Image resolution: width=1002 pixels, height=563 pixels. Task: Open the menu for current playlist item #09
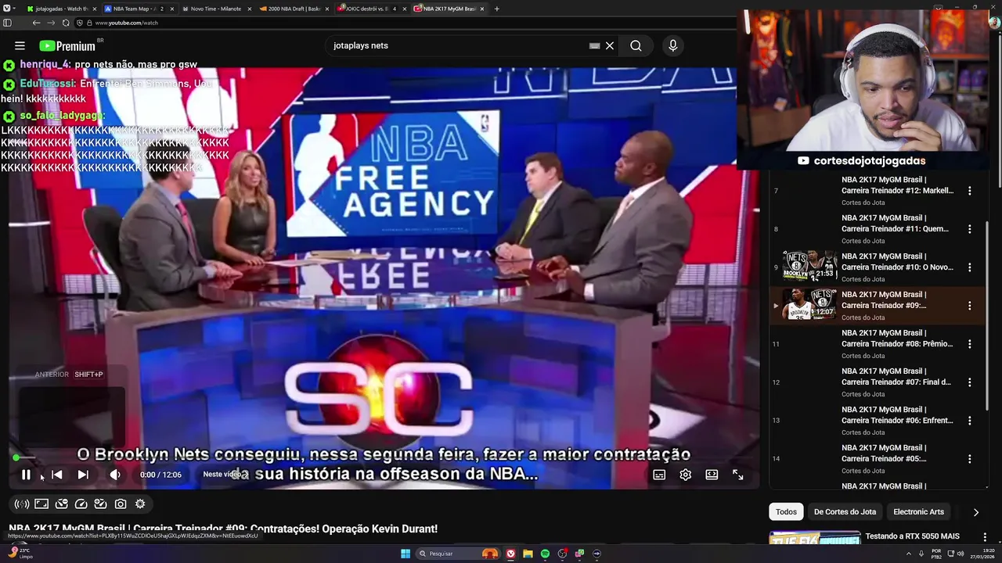pyautogui.click(x=969, y=306)
